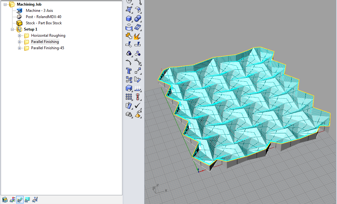This screenshot has height=204, width=337.
Task: Select the surface from corner points tool
Action: (x=129, y=10)
